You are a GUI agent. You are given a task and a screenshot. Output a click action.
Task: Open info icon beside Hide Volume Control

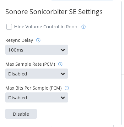84,27
